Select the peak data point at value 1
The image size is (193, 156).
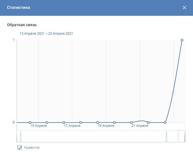click(182, 40)
